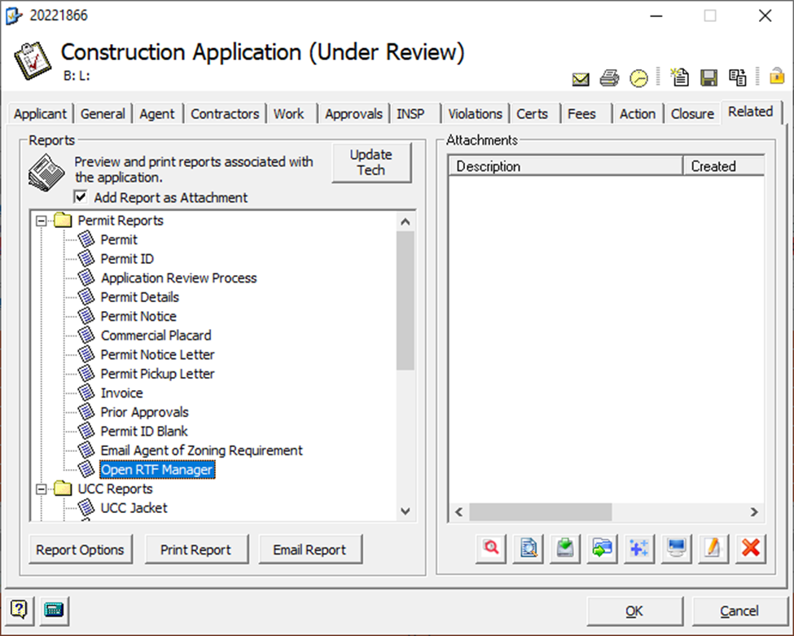Click the Update Tech button
Image resolution: width=794 pixels, height=636 pixels.
[x=371, y=163]
